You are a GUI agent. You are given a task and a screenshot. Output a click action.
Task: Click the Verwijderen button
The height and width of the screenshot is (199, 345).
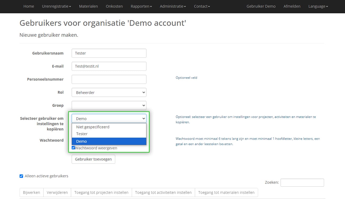[x=57, y=192]
